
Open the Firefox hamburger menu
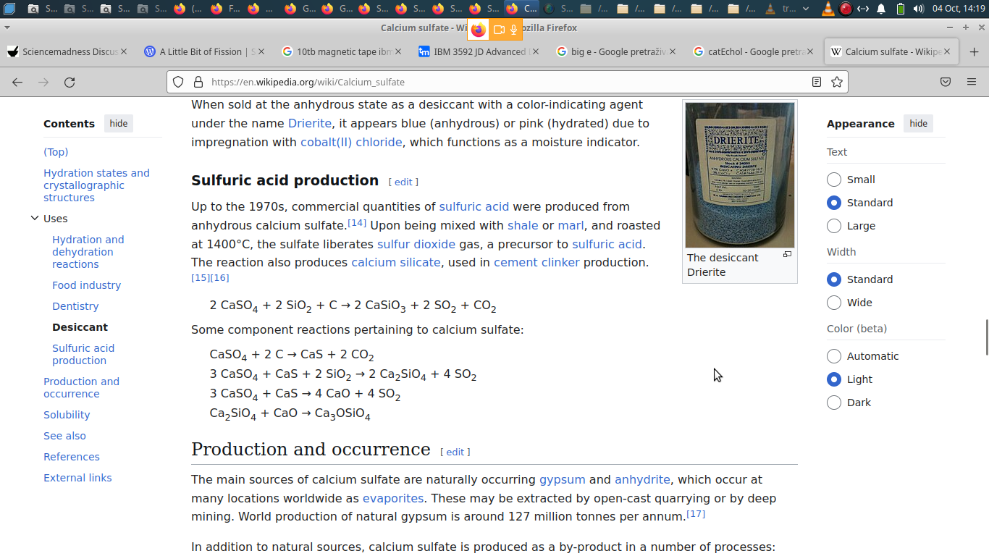pyautogui.click(x=972, y=82)
